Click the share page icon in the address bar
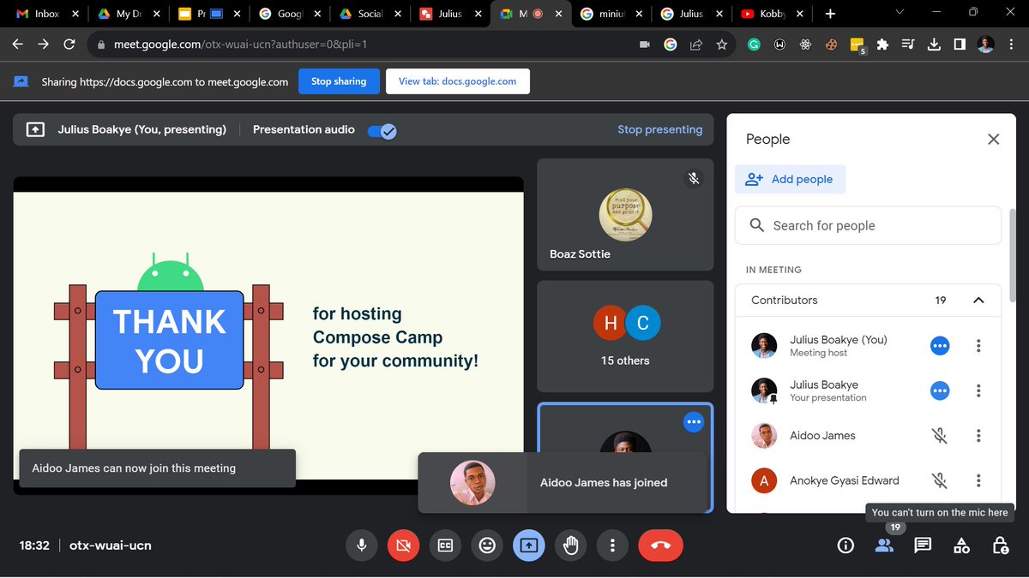Image resolution: width=1029 pixels, height=578 pixels. tap(696, 45)
